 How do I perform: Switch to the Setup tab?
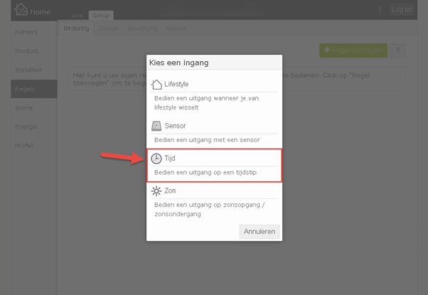tap(101, 16)
